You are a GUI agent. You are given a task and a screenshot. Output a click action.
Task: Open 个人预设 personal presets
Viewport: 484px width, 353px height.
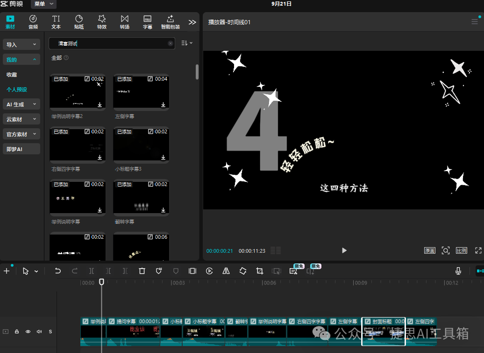[x=17, y=90]
